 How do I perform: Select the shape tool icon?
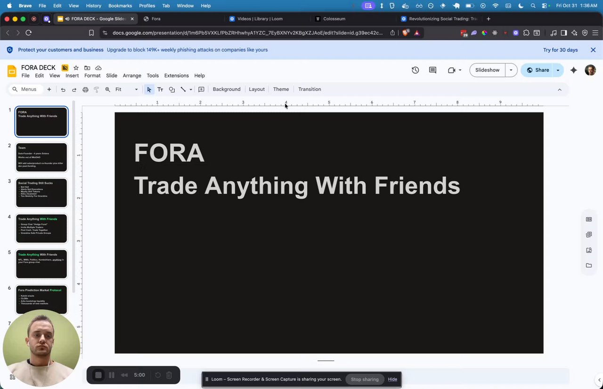pos(171,89)
